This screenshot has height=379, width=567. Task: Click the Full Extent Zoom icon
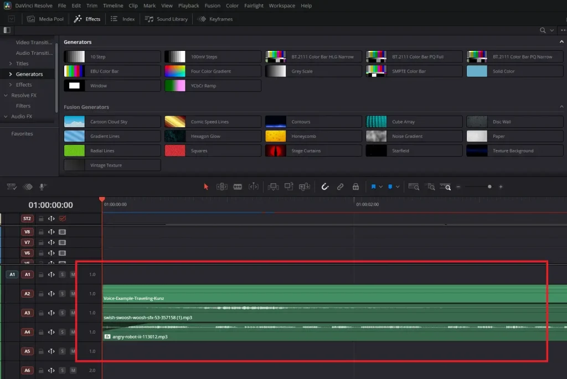coord(414,187)
